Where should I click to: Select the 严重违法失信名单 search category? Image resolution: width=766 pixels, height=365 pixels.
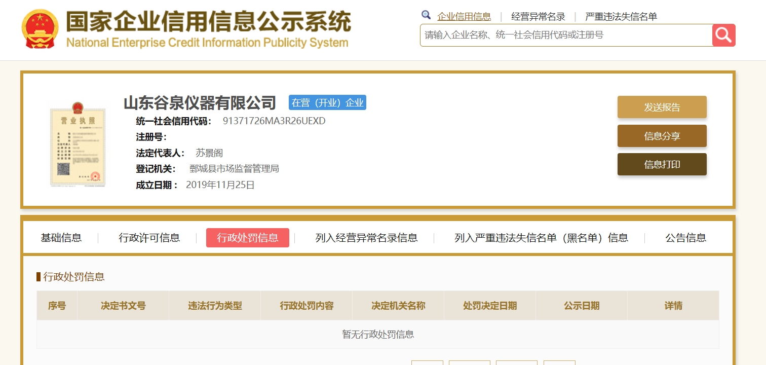[x=621, y=16]
